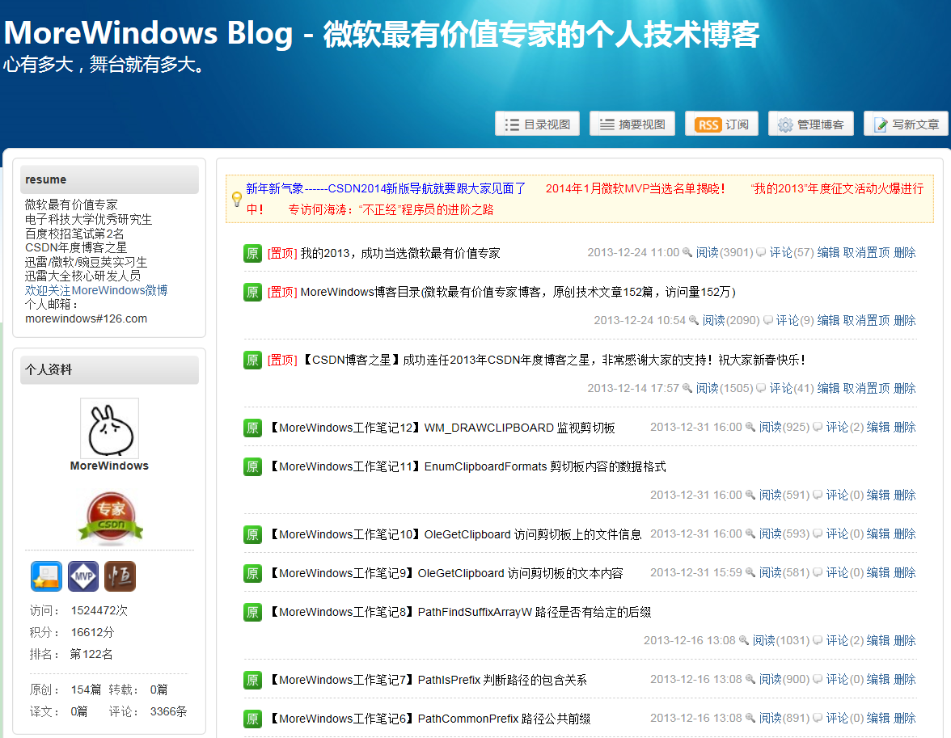Click green 原 icon beside 工作笔记6
Viewport: 951px width, 738px height.
252,719
